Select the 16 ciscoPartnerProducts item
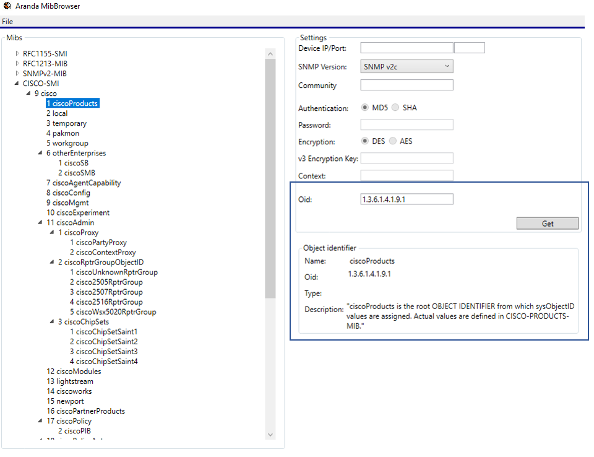The width and height of the screenshot is (594, 457). point(85,411)
